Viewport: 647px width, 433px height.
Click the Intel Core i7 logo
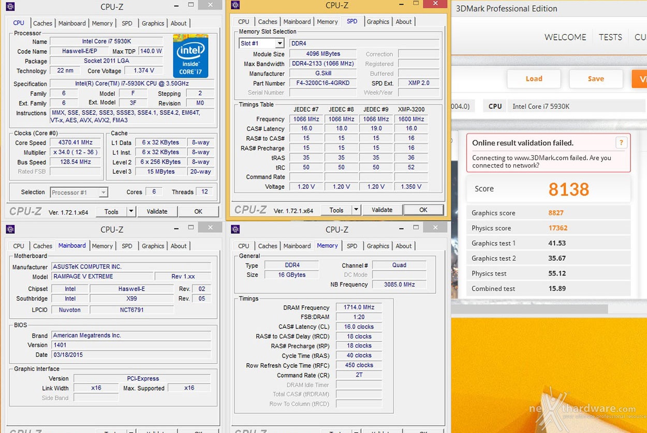[x=190, y=56]
